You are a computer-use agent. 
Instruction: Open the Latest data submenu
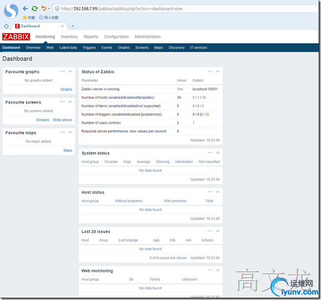(68, 48)
